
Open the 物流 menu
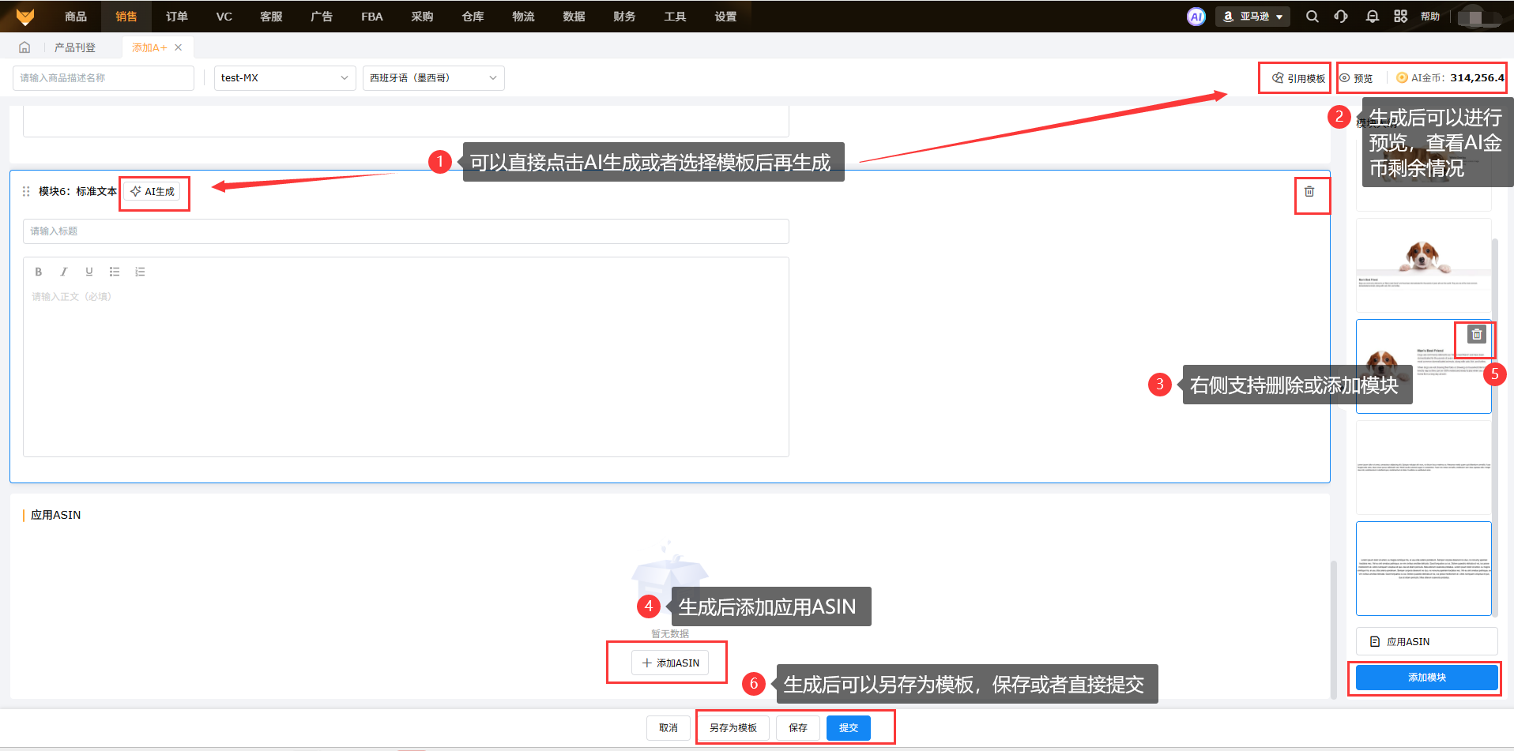523,17
